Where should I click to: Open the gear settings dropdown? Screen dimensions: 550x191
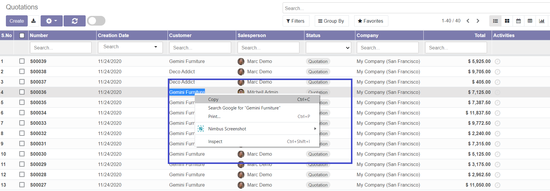point(52,21)
